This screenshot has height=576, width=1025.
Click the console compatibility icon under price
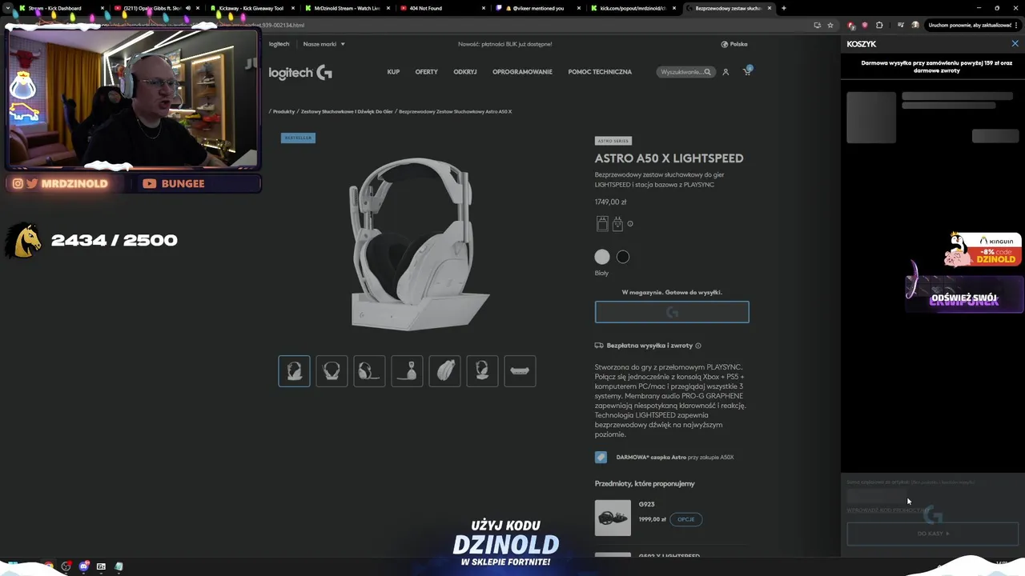click(617, 224)
